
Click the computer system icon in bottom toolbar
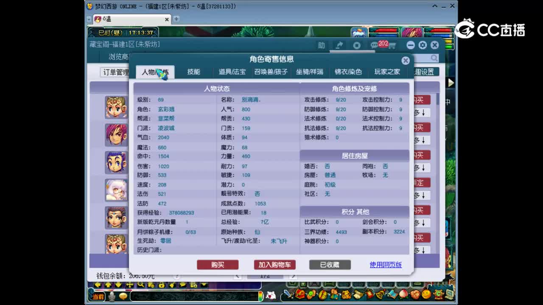tap(449, 294)
